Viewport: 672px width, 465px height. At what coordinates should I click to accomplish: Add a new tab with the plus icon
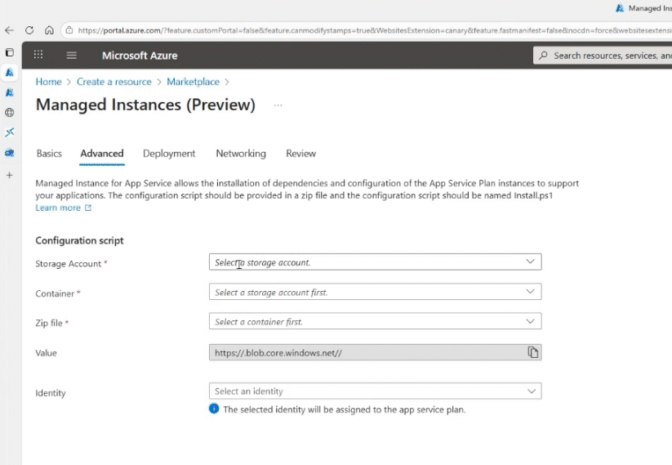[x=10, y=175]
